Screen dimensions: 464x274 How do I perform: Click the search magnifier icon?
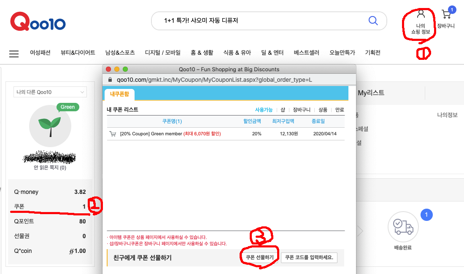pyautogui.click(x=373, y=21)
